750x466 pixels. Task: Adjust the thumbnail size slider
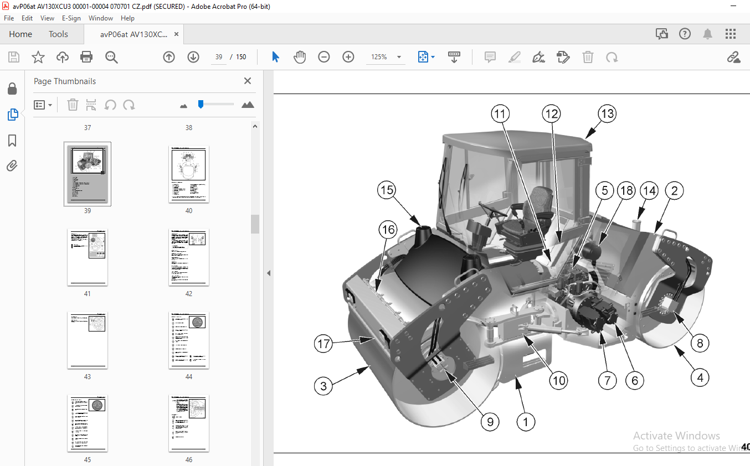[x=201, y=103]
